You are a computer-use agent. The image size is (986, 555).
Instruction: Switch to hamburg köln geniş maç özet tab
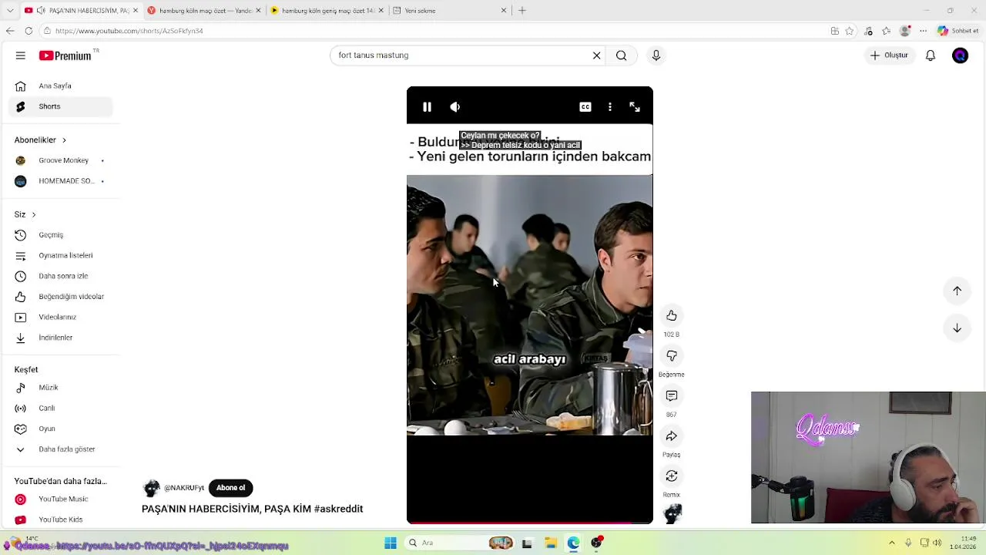[327, 11]
